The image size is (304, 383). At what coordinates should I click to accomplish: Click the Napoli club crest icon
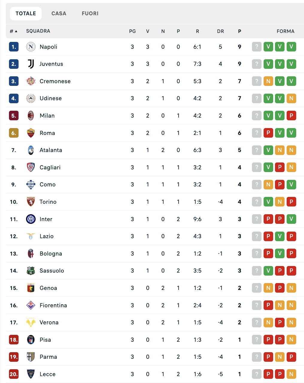point(31,47)
